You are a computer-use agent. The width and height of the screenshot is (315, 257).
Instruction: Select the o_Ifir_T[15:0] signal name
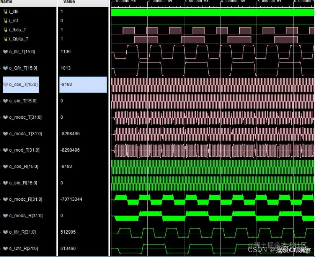click(22, 52)
